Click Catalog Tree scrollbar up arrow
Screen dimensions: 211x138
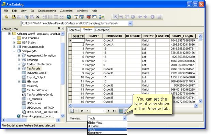coord(63,34)
